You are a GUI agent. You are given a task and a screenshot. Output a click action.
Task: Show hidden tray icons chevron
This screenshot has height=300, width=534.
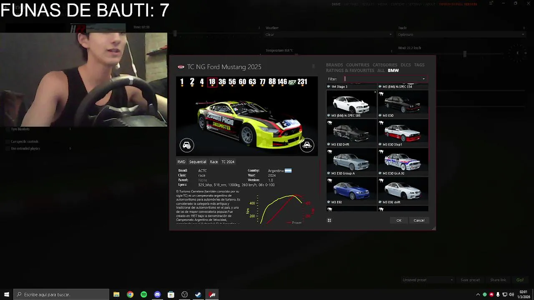point(478,295)
